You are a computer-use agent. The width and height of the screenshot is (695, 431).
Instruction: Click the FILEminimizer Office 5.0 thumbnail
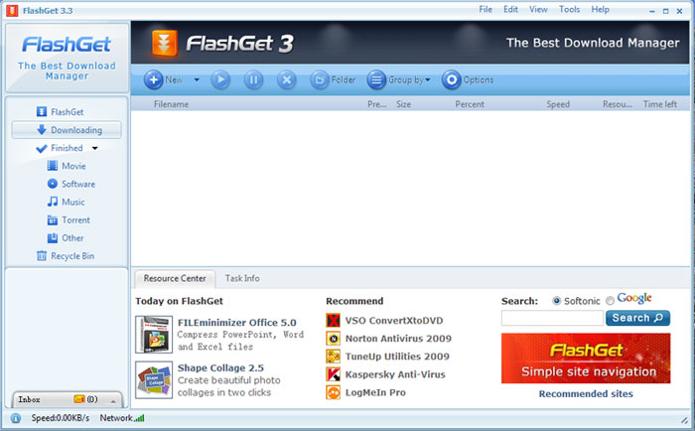coord(153,335)
